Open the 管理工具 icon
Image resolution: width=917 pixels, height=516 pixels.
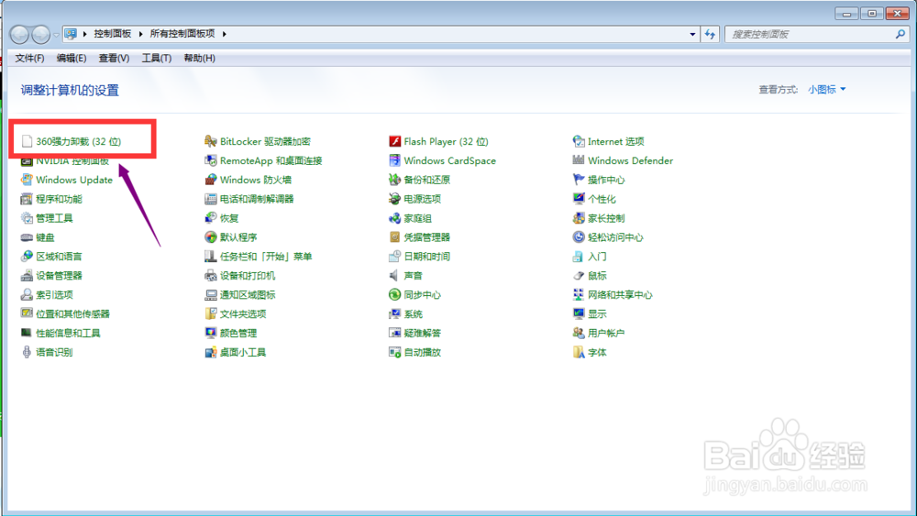pos(27,218)
